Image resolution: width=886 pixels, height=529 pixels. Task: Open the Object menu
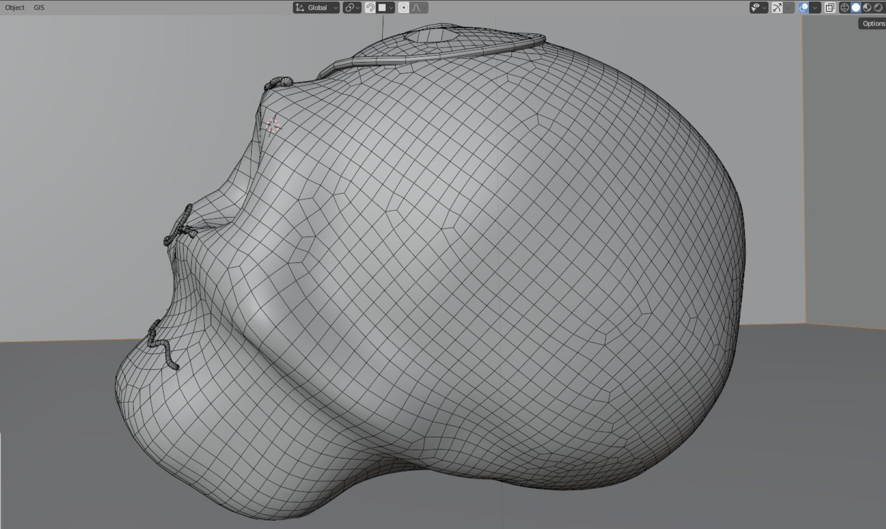(x=15, y=7)
